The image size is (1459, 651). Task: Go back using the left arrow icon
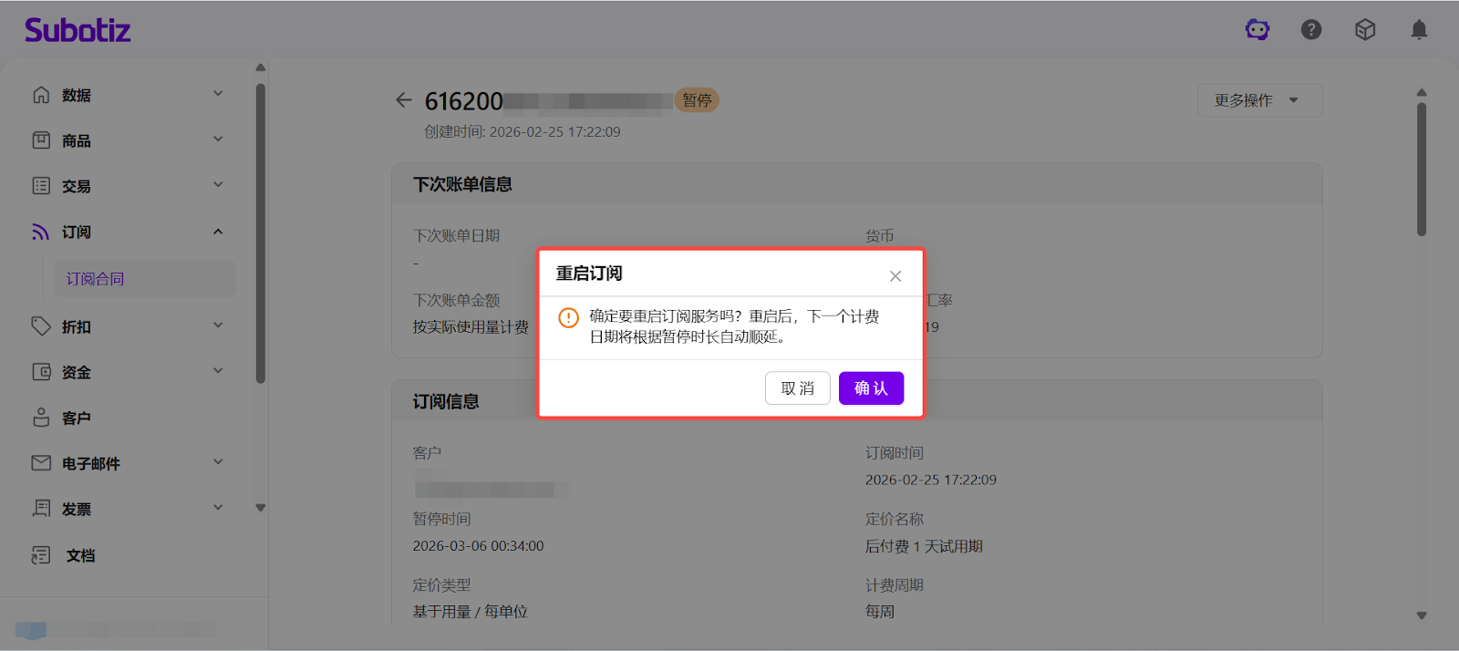point(404,100)
